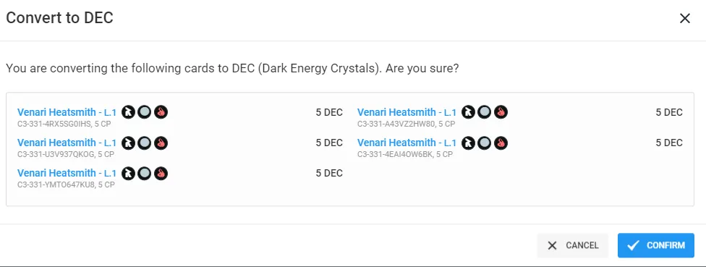Image resolution: width=706 pixels, height=267 pixels.
Task: Click the gray rarity circle for card 4RX5SG0IHS
Action: coord(144,112)
